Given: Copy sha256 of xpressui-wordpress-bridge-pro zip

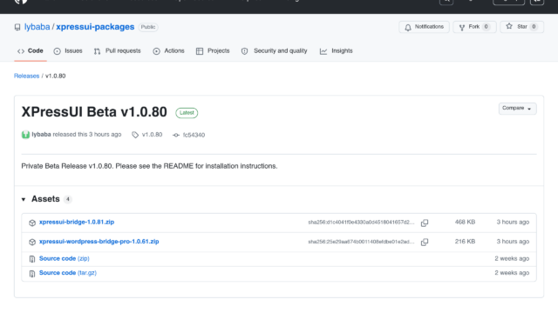Looking at the screenshot, I should coord(425,242).
